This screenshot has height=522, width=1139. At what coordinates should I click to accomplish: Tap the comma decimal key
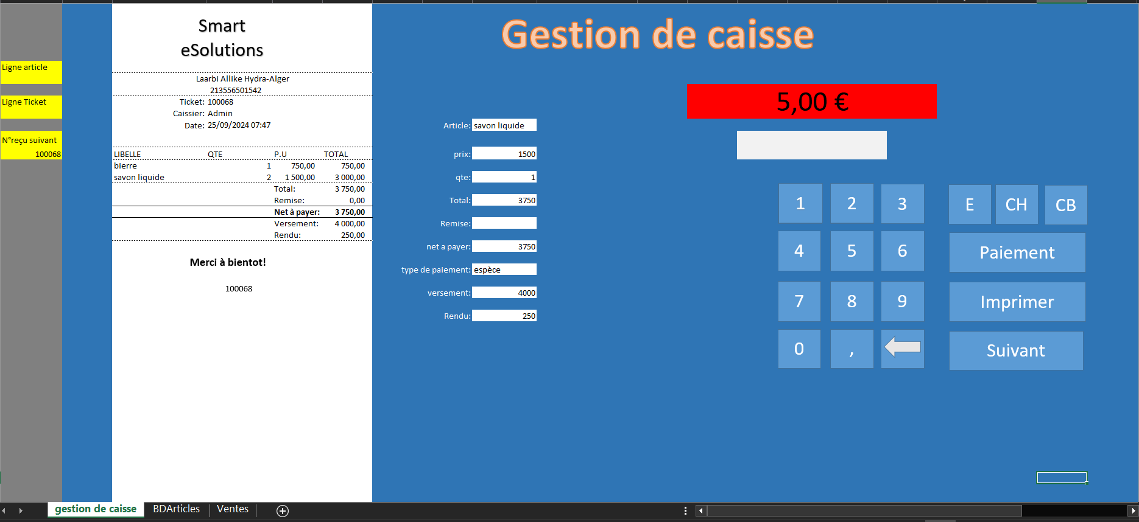tap(852, 349)
